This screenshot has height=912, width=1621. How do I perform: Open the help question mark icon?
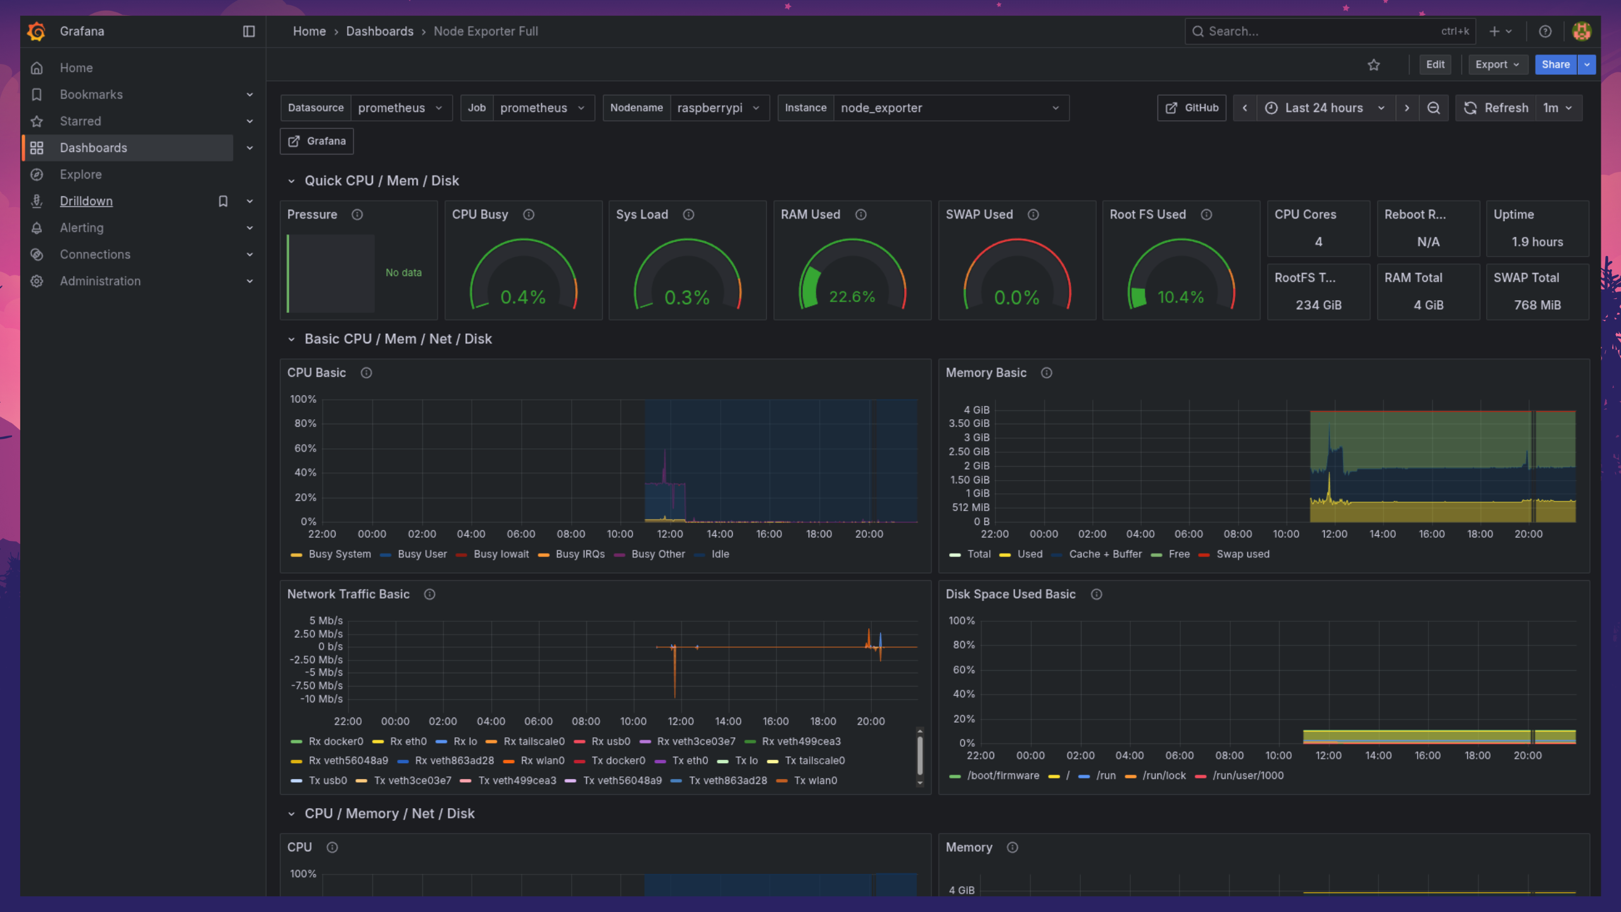coord(1545,31)
